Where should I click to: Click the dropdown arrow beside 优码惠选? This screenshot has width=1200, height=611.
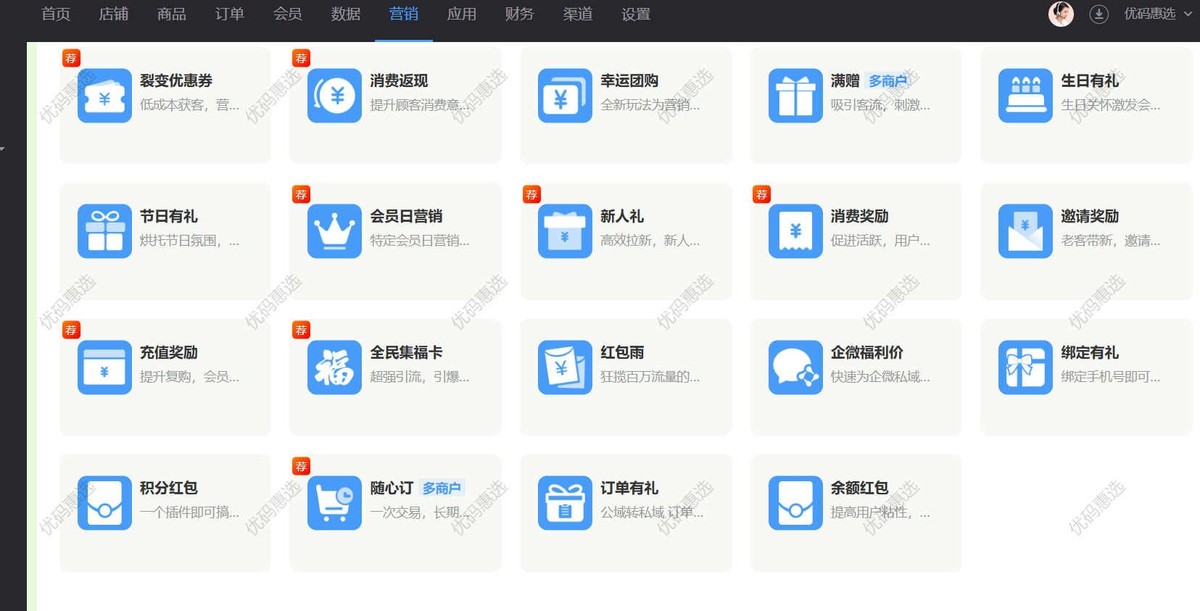1188,14
